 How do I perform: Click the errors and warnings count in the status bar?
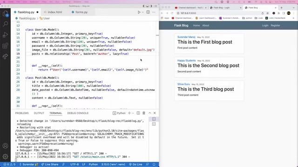pyautogui.click(x=9, y=164)
